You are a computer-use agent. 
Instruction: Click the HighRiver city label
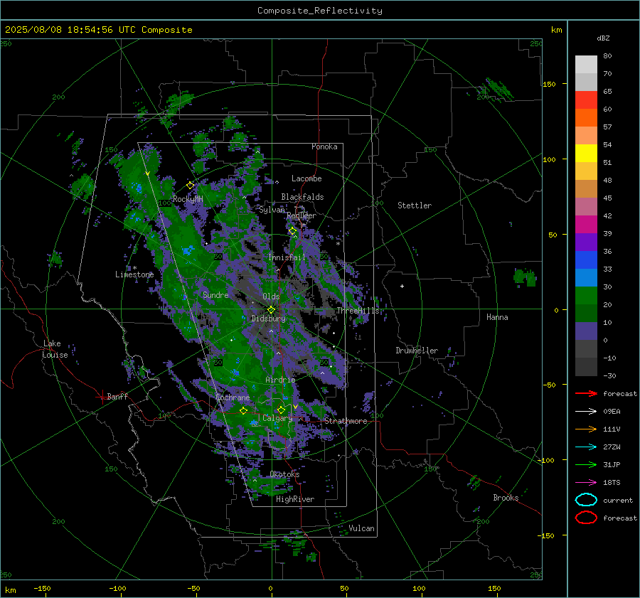[x=295, y=499]
